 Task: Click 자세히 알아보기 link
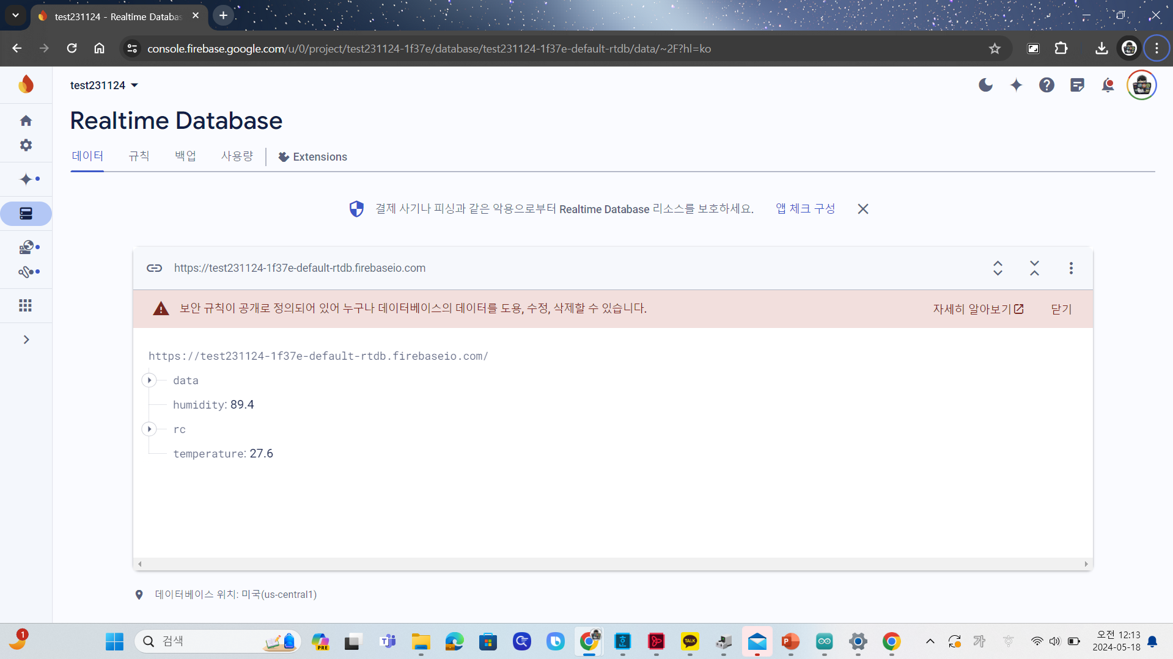[x=978, y=309]
